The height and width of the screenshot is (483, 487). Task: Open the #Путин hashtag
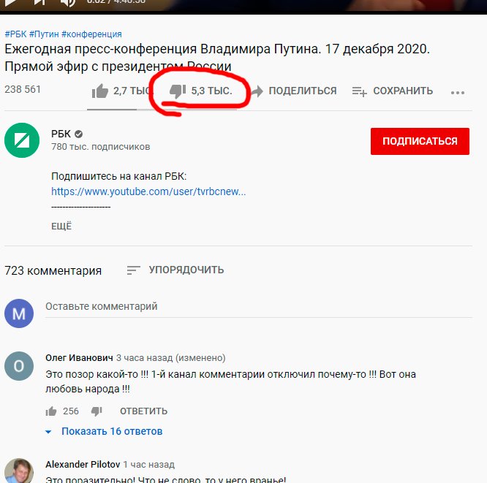click(x=44, y=34)
